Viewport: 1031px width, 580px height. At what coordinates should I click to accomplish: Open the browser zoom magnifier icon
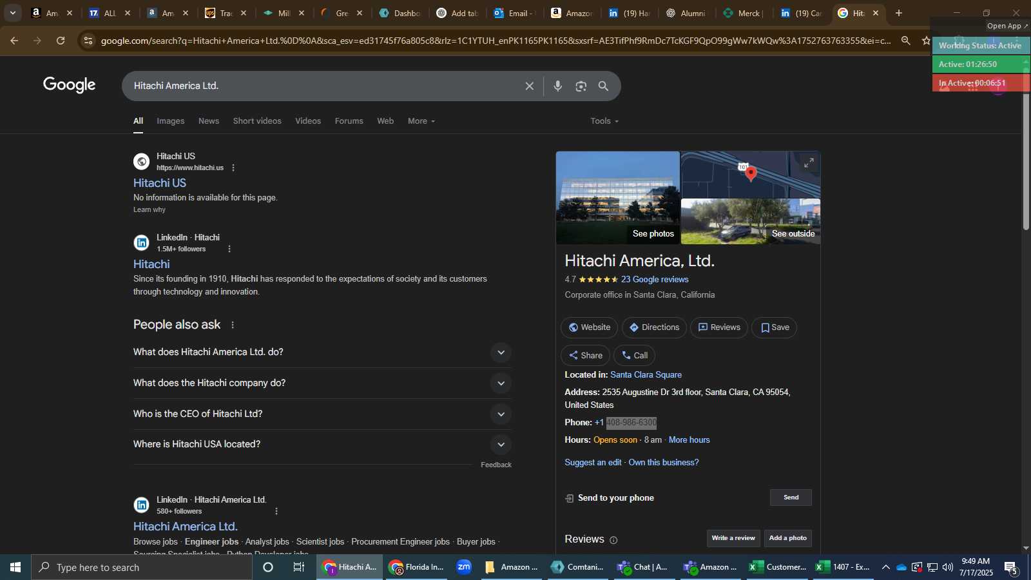[905, 41]
